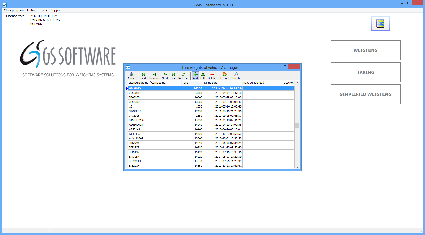The image size is (425, 235).
Task: Delete the selected tare record
Action: (x=212, y=76)
